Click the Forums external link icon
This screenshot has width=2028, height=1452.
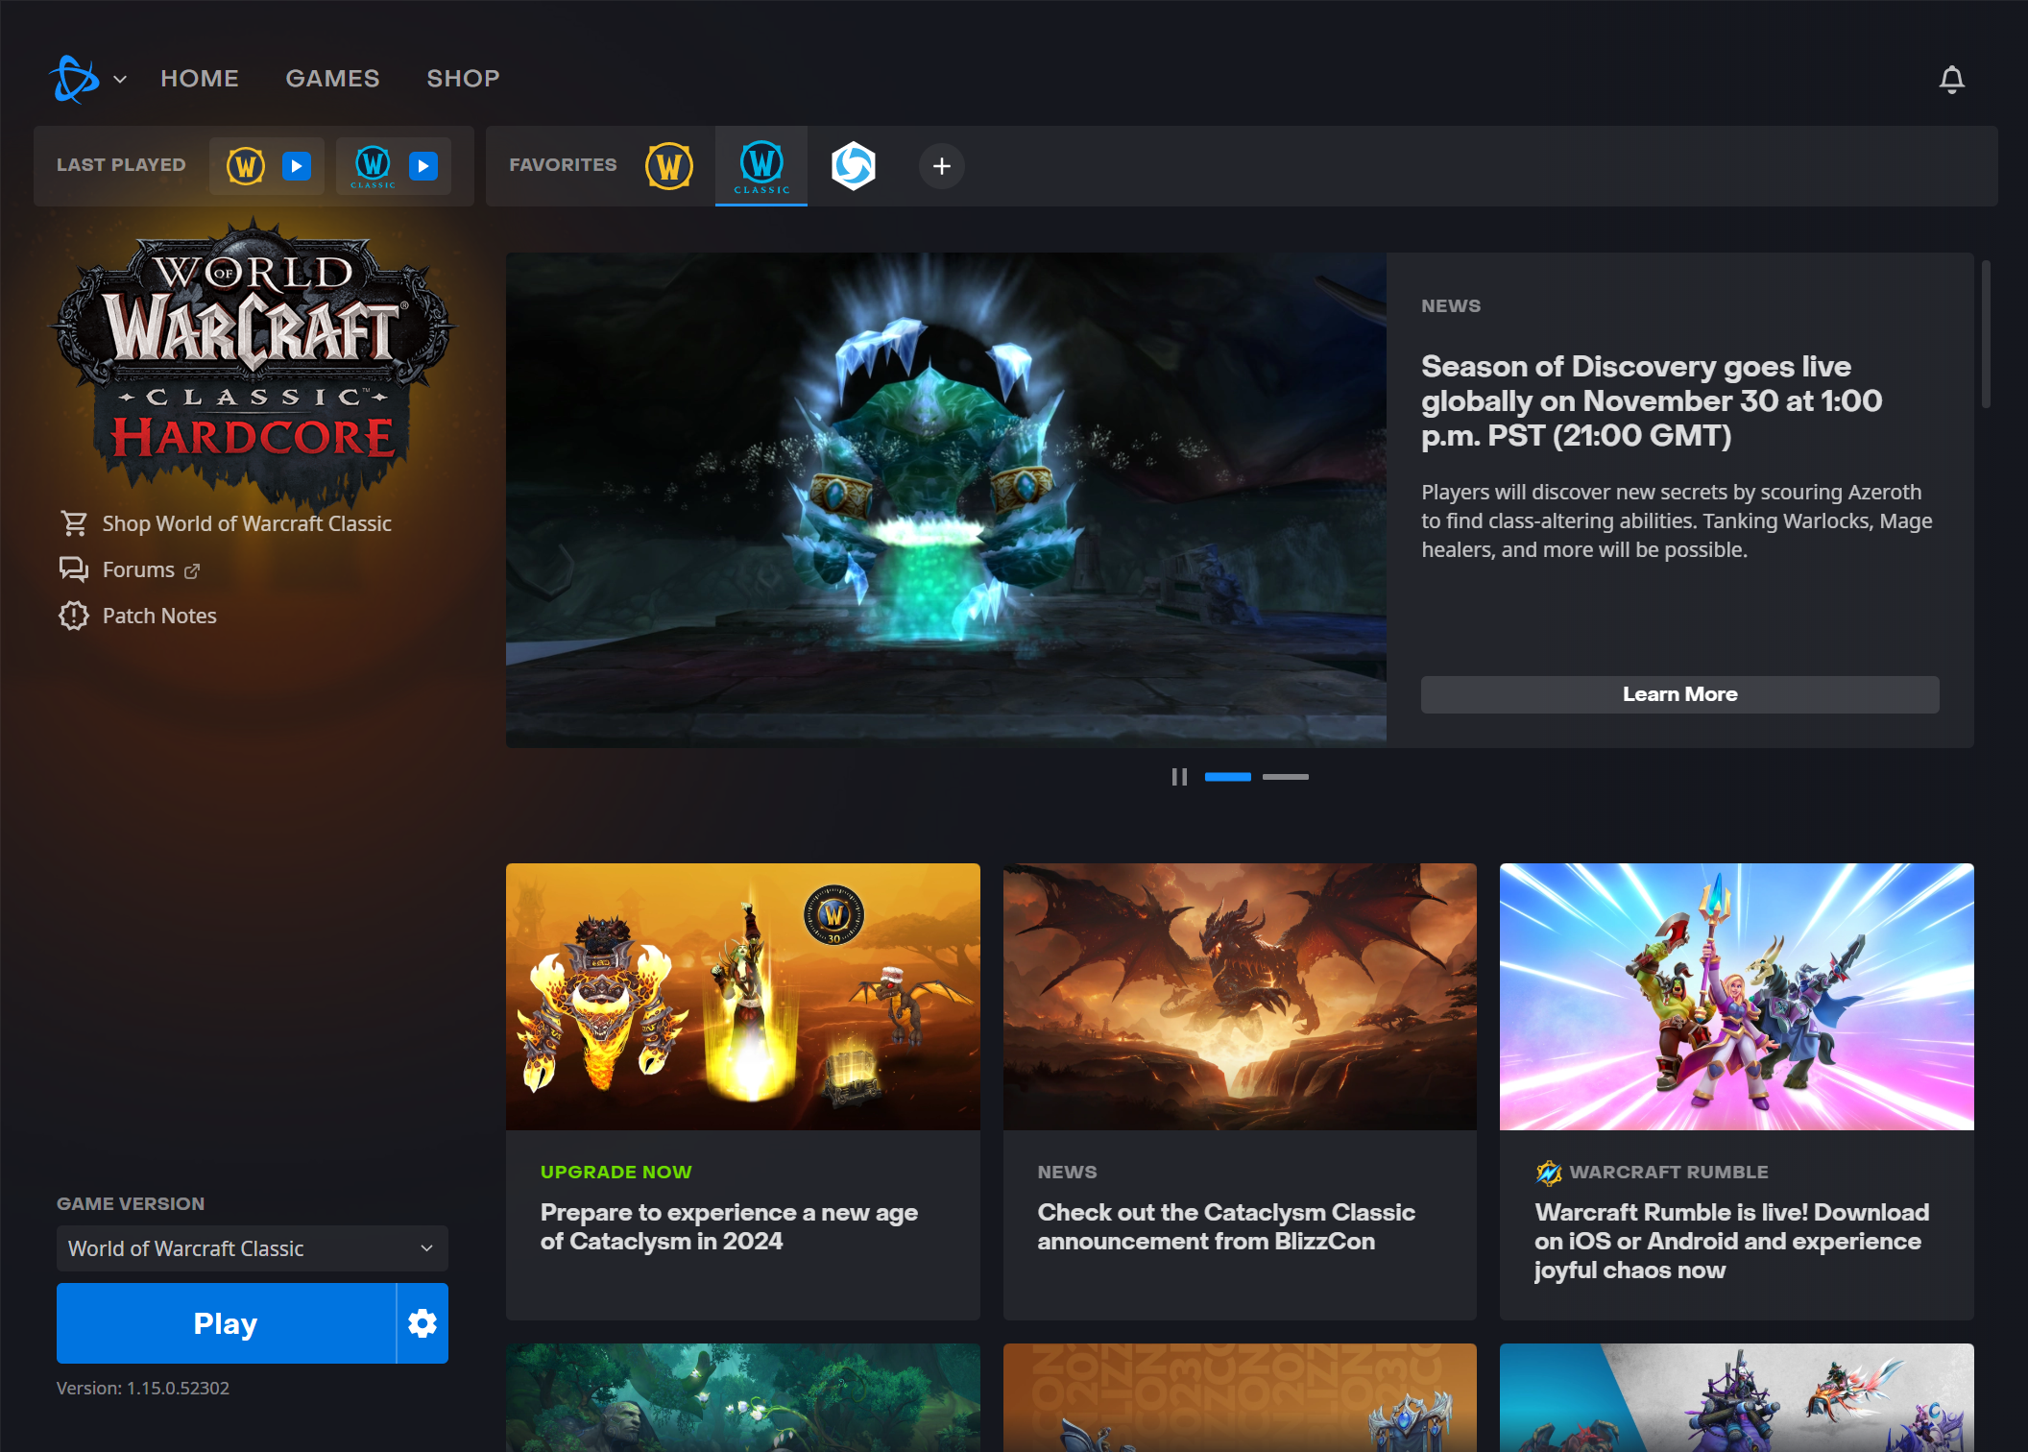coord(192,571)
